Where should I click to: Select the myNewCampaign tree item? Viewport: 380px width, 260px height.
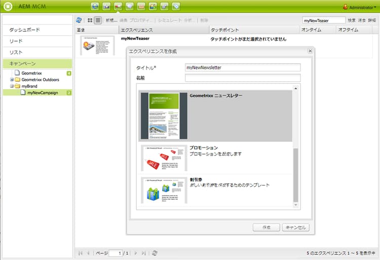(37, 93)
